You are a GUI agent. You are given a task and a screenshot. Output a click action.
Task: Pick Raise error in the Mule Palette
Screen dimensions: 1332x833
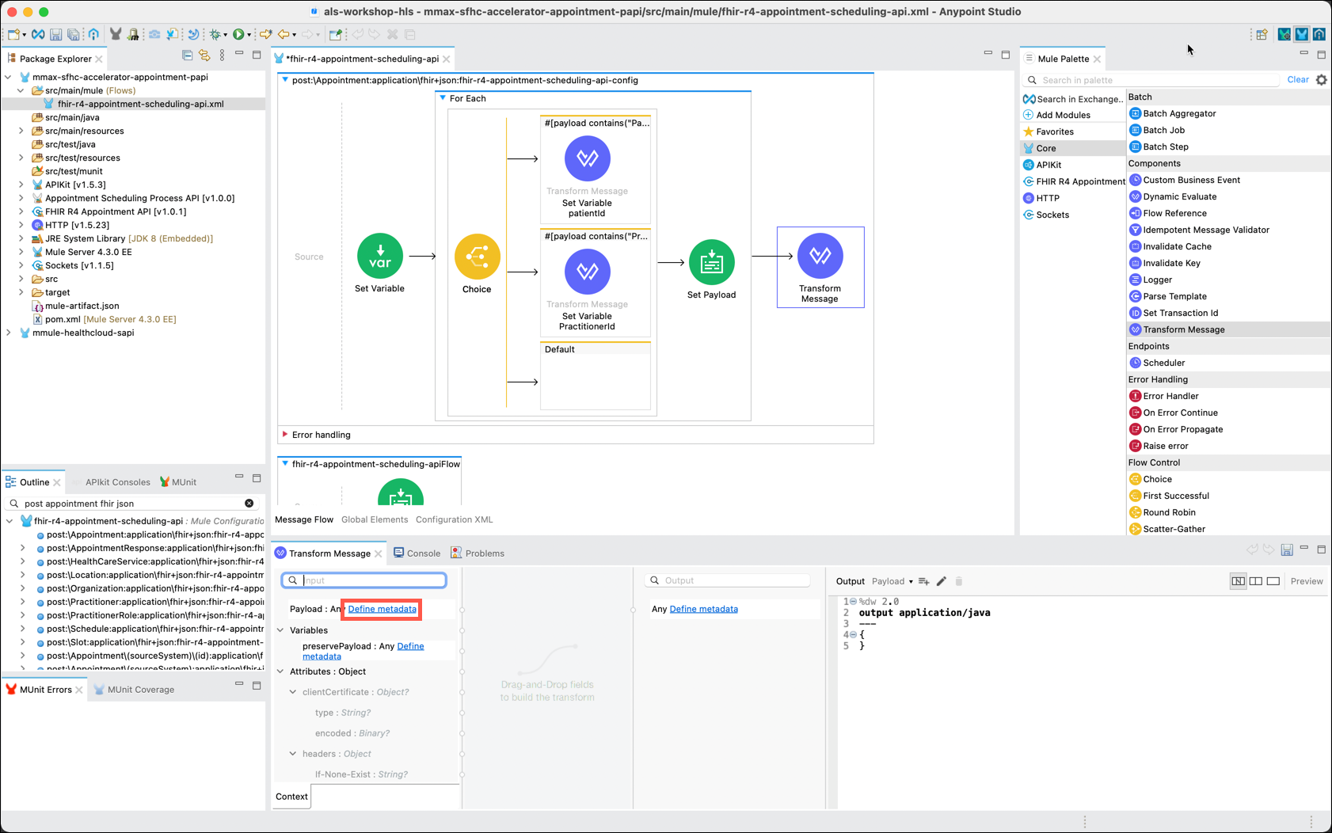tap(1165, 446)
